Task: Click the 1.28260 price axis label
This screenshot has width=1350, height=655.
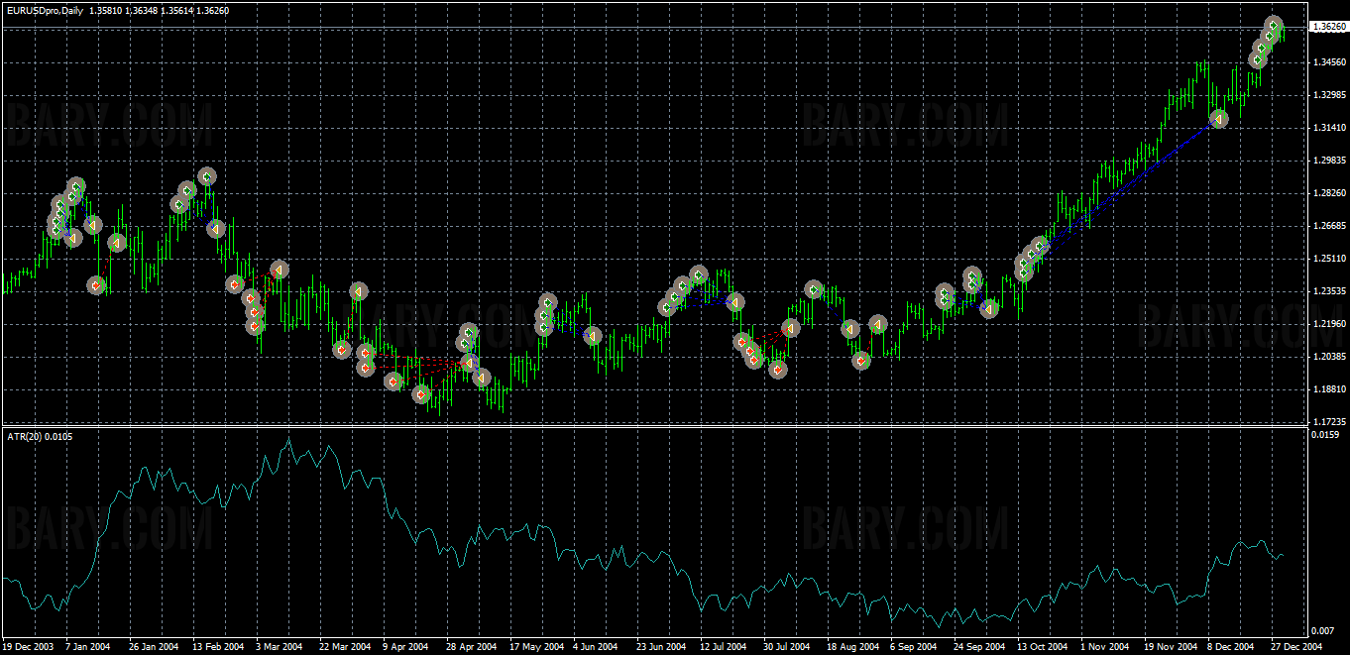Action: coord(1328,192)
